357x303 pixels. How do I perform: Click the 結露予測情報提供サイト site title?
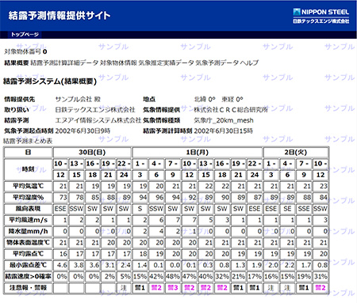(59, 16)
